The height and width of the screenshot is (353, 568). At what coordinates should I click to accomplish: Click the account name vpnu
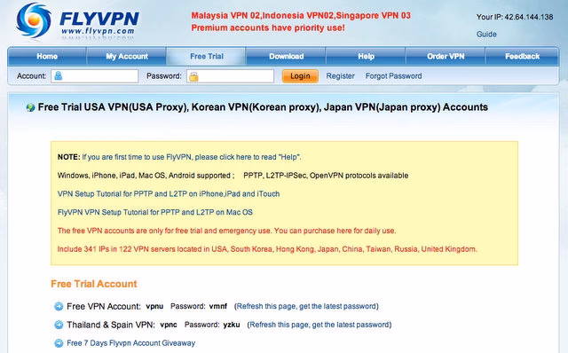point(154,306)
